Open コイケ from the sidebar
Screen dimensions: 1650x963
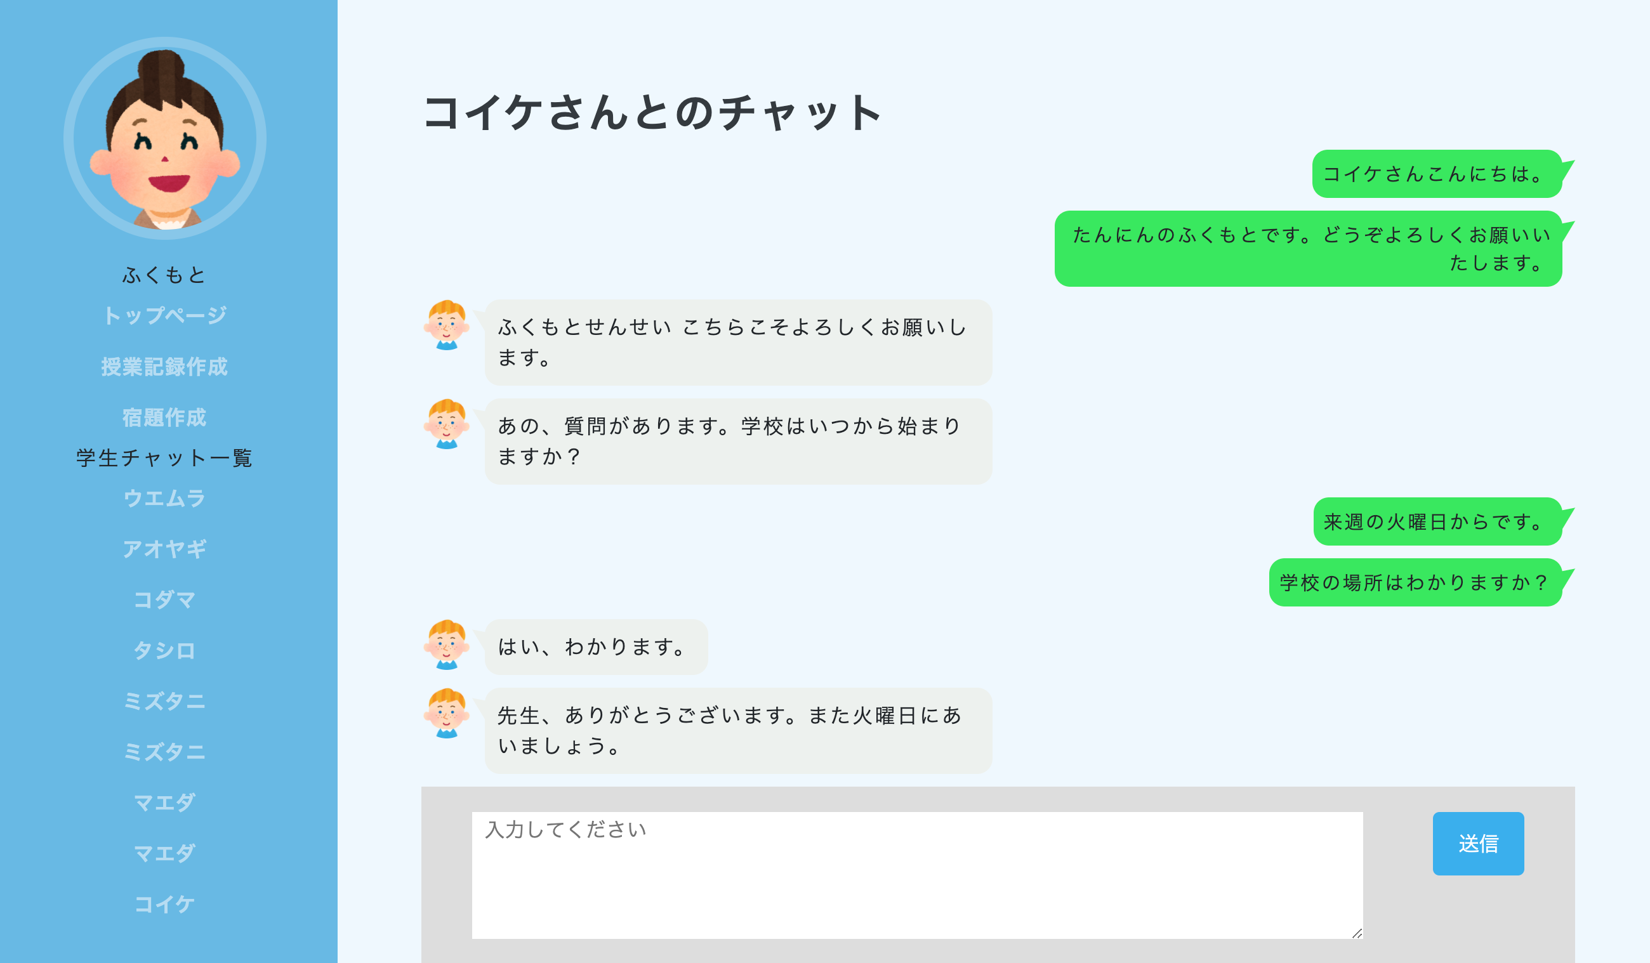pos(165,904)
